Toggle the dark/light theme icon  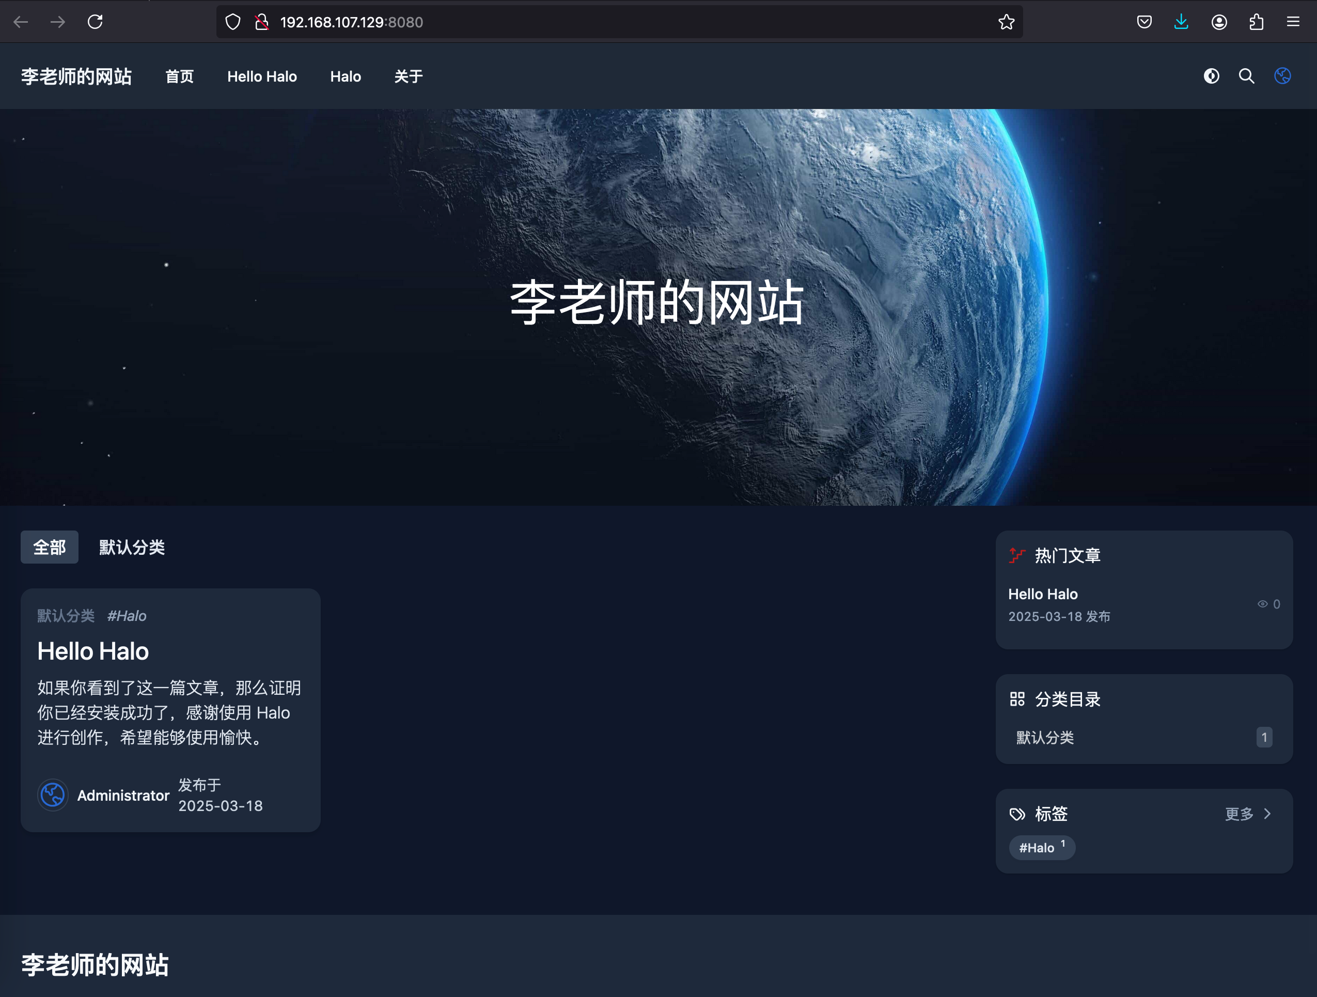coord(1211,76)
